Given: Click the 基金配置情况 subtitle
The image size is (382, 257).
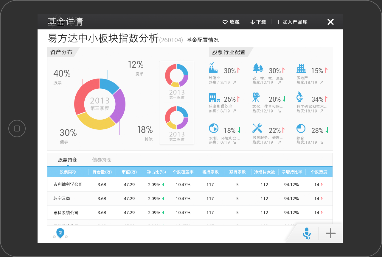Looking at the screenshot, I should click(x=203, y=40).
